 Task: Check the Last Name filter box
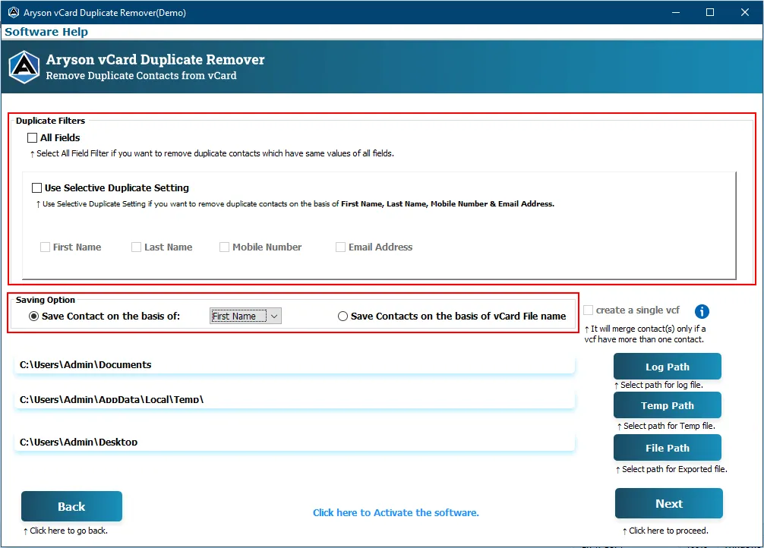pyautogui.click(x=136, y=247)
